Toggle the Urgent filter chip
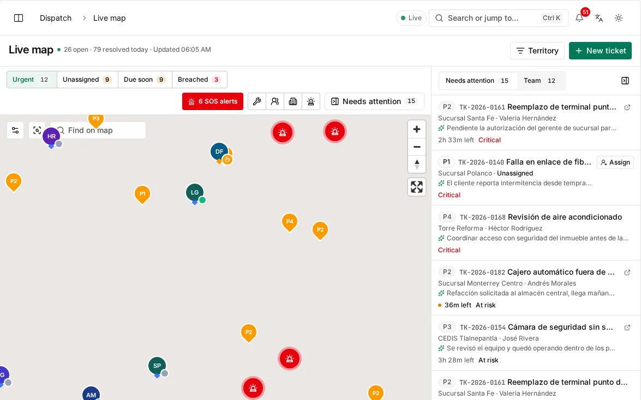The width and height of the screenshot is (641, 400). click(x=32, y=80)
